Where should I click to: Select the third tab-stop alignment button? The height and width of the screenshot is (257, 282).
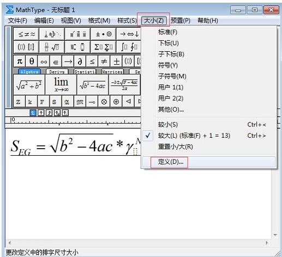point(49,113)
